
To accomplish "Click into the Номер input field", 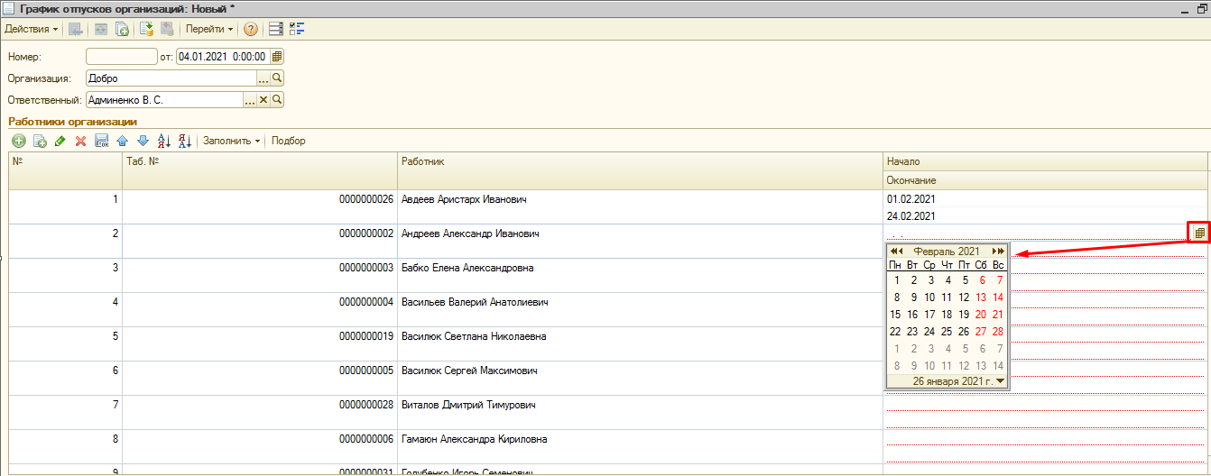I will [x=122, y=57].
